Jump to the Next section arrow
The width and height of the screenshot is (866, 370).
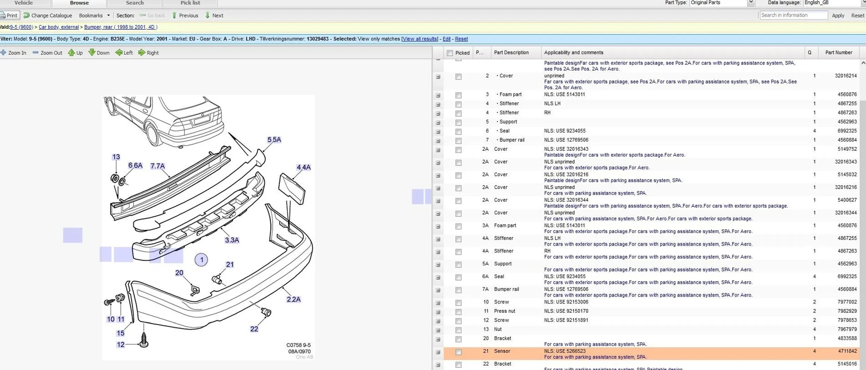click(x=207, y=15)
